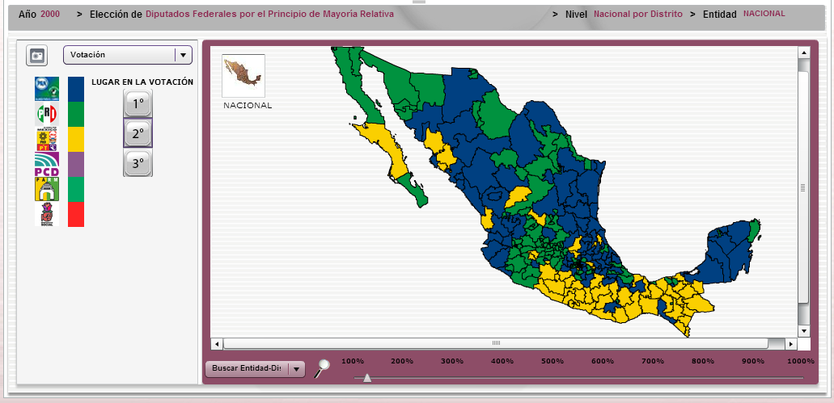This screenshot has height=403, width=834.
Task: Select 3° place in voting
Action: 138,163
